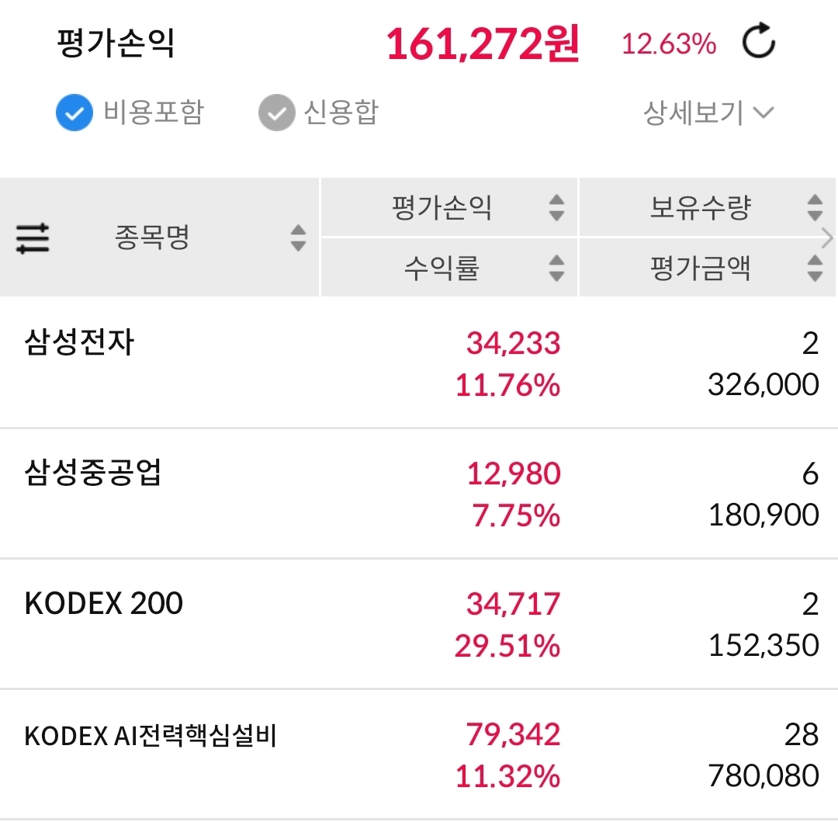Open the 삼성전자 stock row
This screenshot has width=838, height=822.
[x=79, y=342]
